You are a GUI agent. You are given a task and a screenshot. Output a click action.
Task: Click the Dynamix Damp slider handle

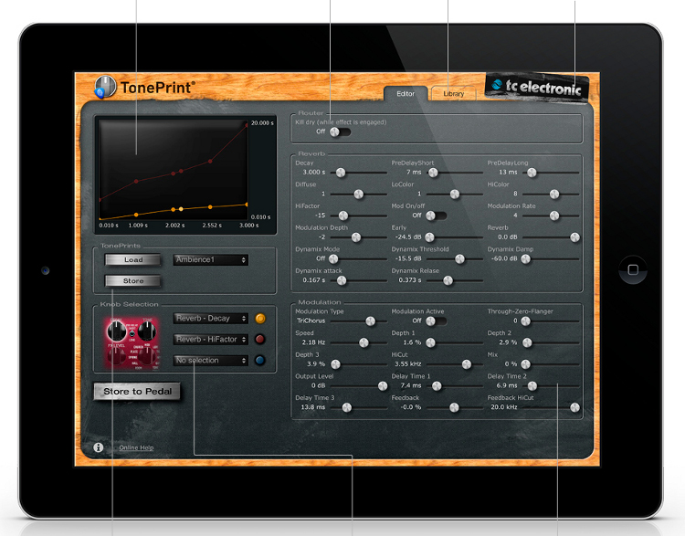(525, 259)
